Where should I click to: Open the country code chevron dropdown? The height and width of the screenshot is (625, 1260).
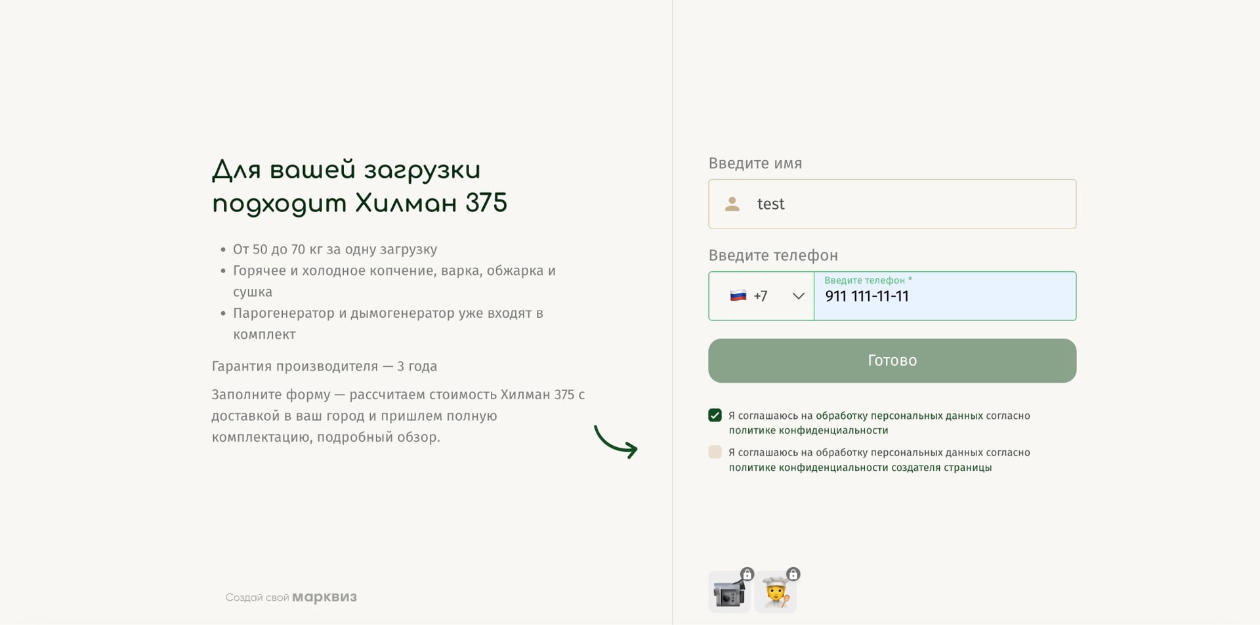coord(798,296)
